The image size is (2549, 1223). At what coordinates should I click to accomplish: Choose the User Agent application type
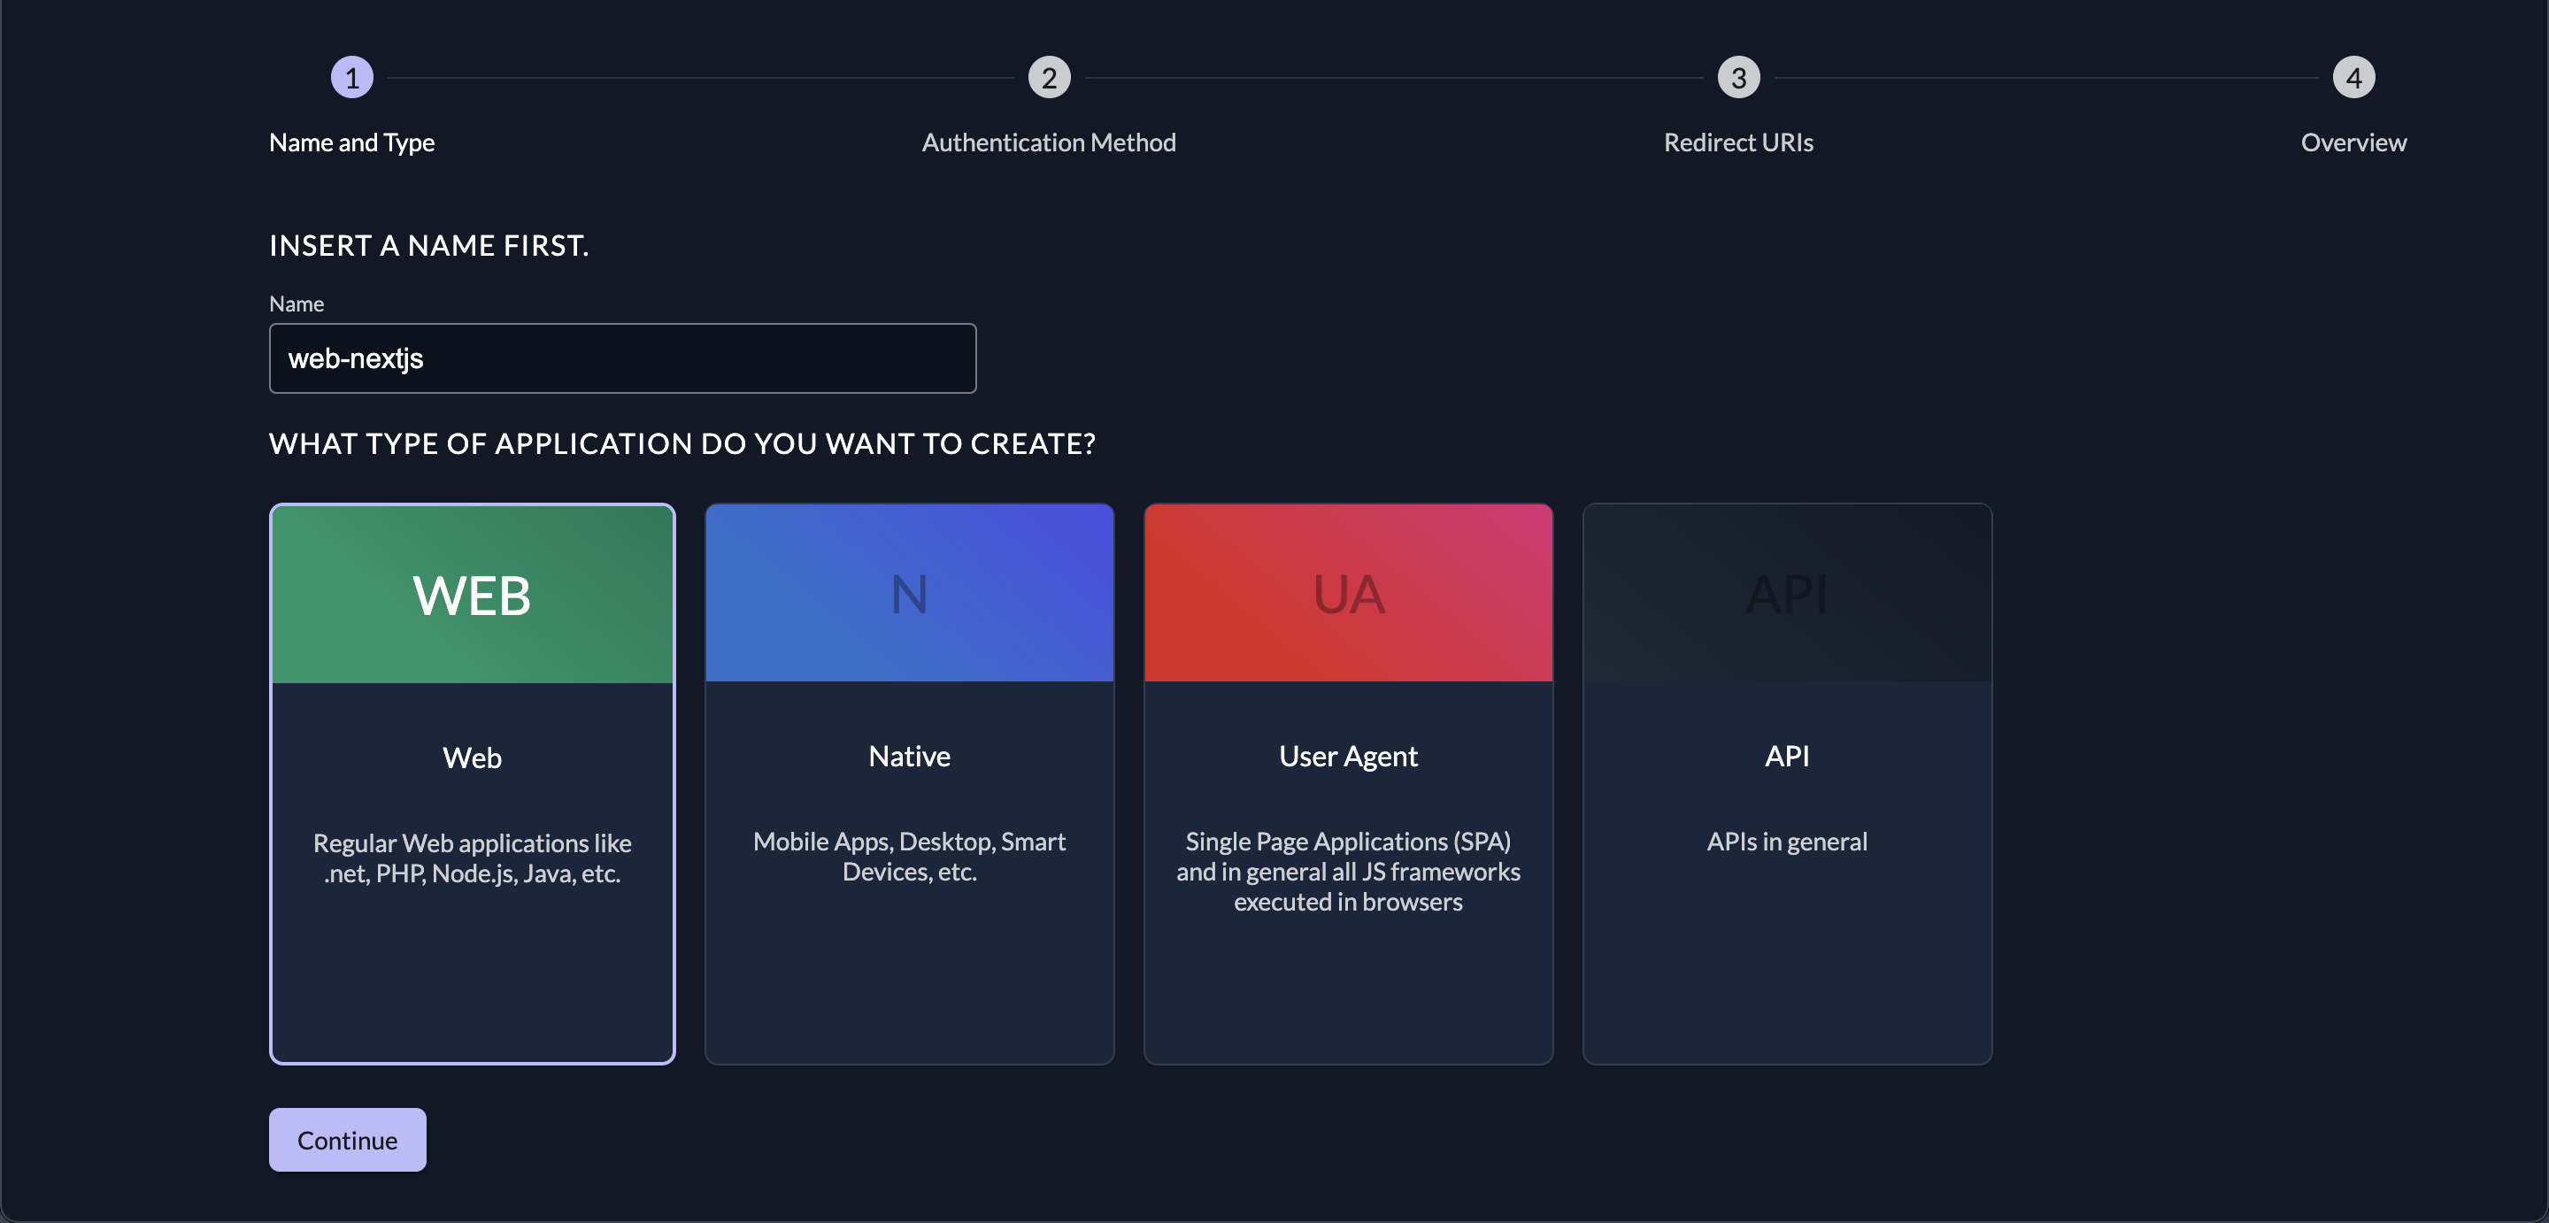pyautogui.click(x=1348, y=757)
